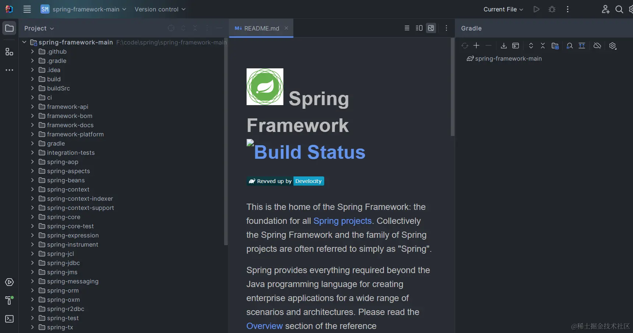Viewport: 633px width, 333px height.
Task: Execute a Gradle task
Action: 516,46
